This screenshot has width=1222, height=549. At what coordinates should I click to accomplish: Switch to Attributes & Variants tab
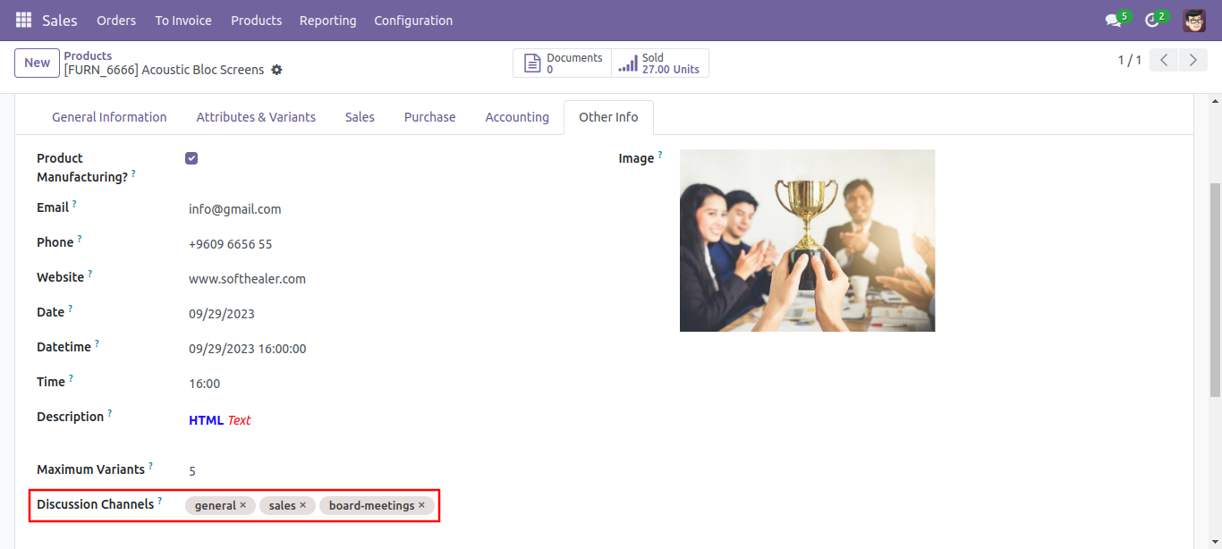pos(256,117)
